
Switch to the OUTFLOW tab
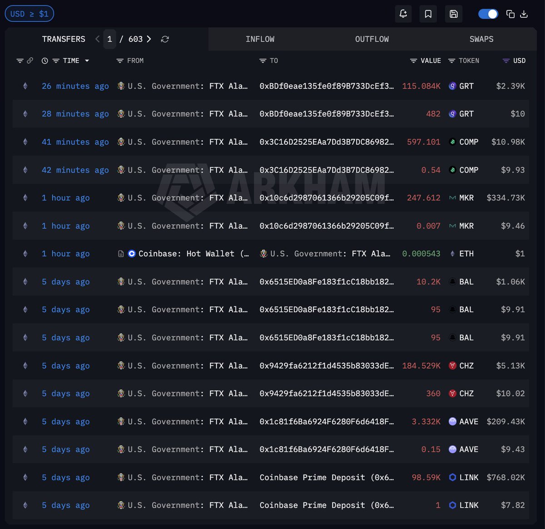tap(372, 39)
